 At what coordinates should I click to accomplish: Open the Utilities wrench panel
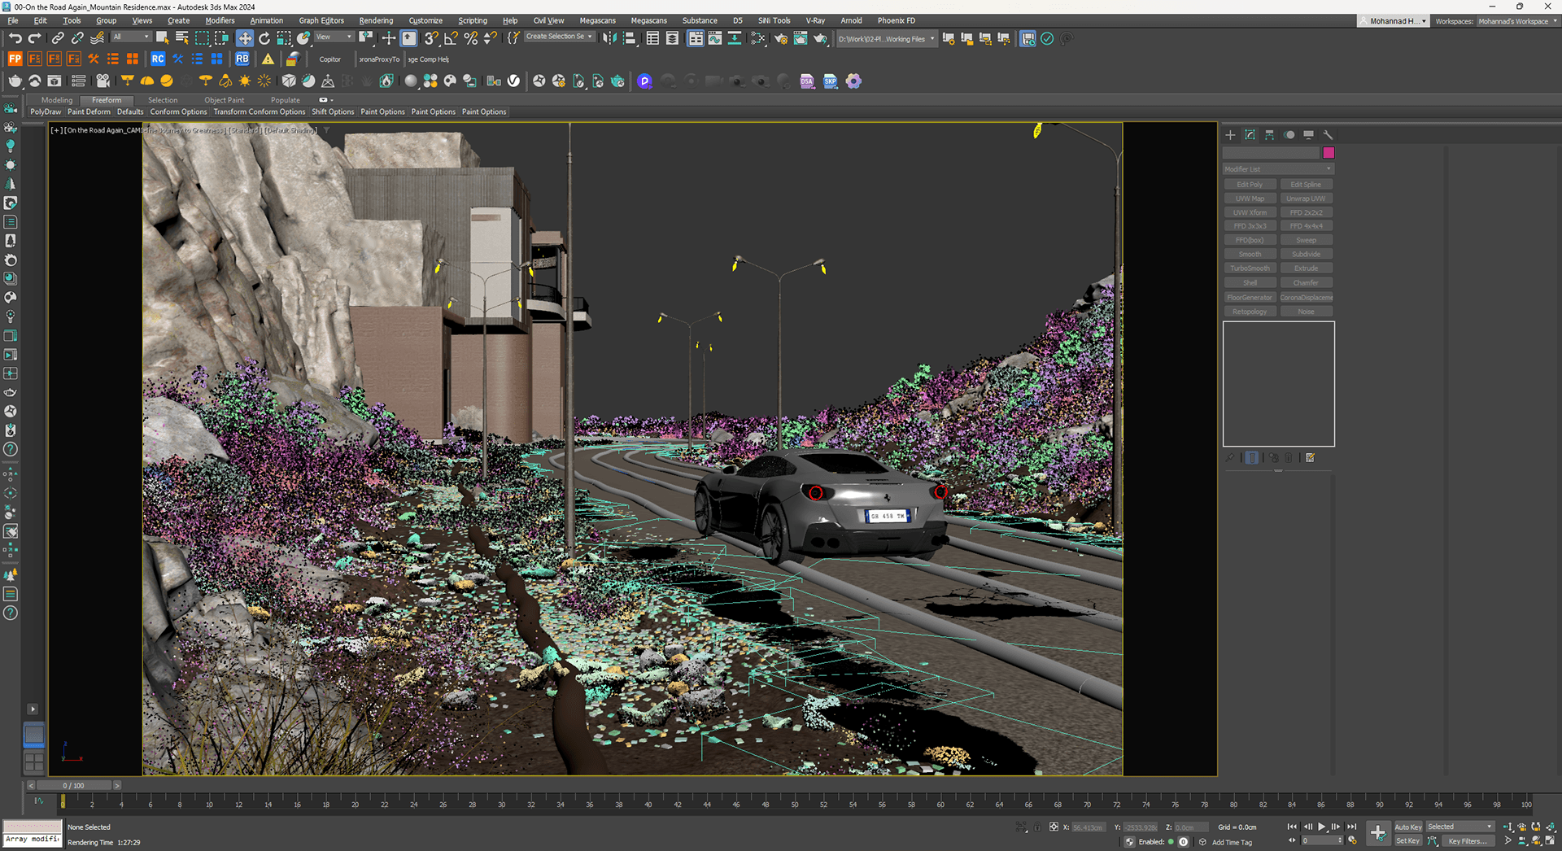1328,135
